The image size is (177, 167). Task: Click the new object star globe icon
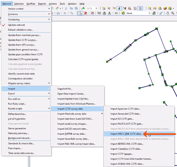(123, 13)
